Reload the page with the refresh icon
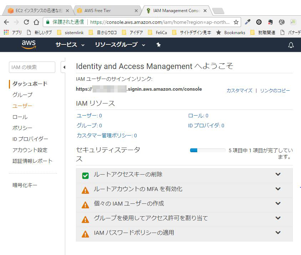 click(x=26, y=22)
